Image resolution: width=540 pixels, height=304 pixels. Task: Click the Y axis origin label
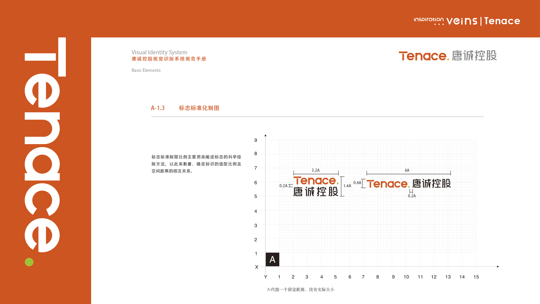(265, 277)
